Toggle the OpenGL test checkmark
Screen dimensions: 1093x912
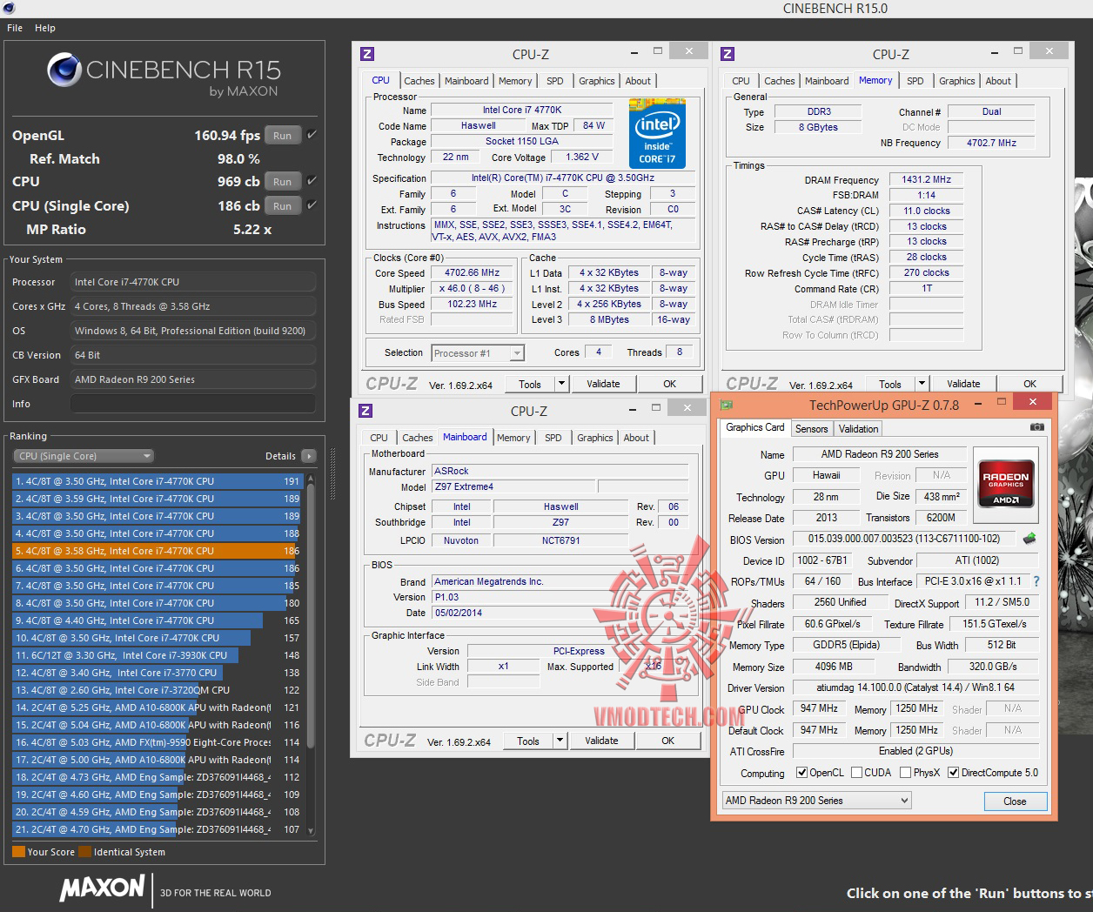coord(312,135)
